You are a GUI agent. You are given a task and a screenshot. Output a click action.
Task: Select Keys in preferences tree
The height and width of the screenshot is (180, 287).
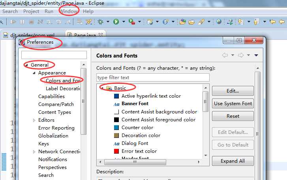pos(43,144)
